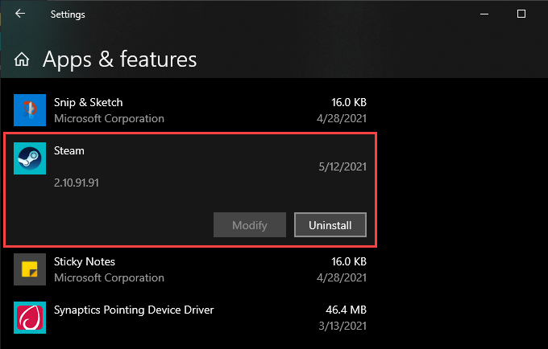Click the Synaptics Pointing Device Driver icon
Screen dimensions: 548x349
tap(30, 317)
